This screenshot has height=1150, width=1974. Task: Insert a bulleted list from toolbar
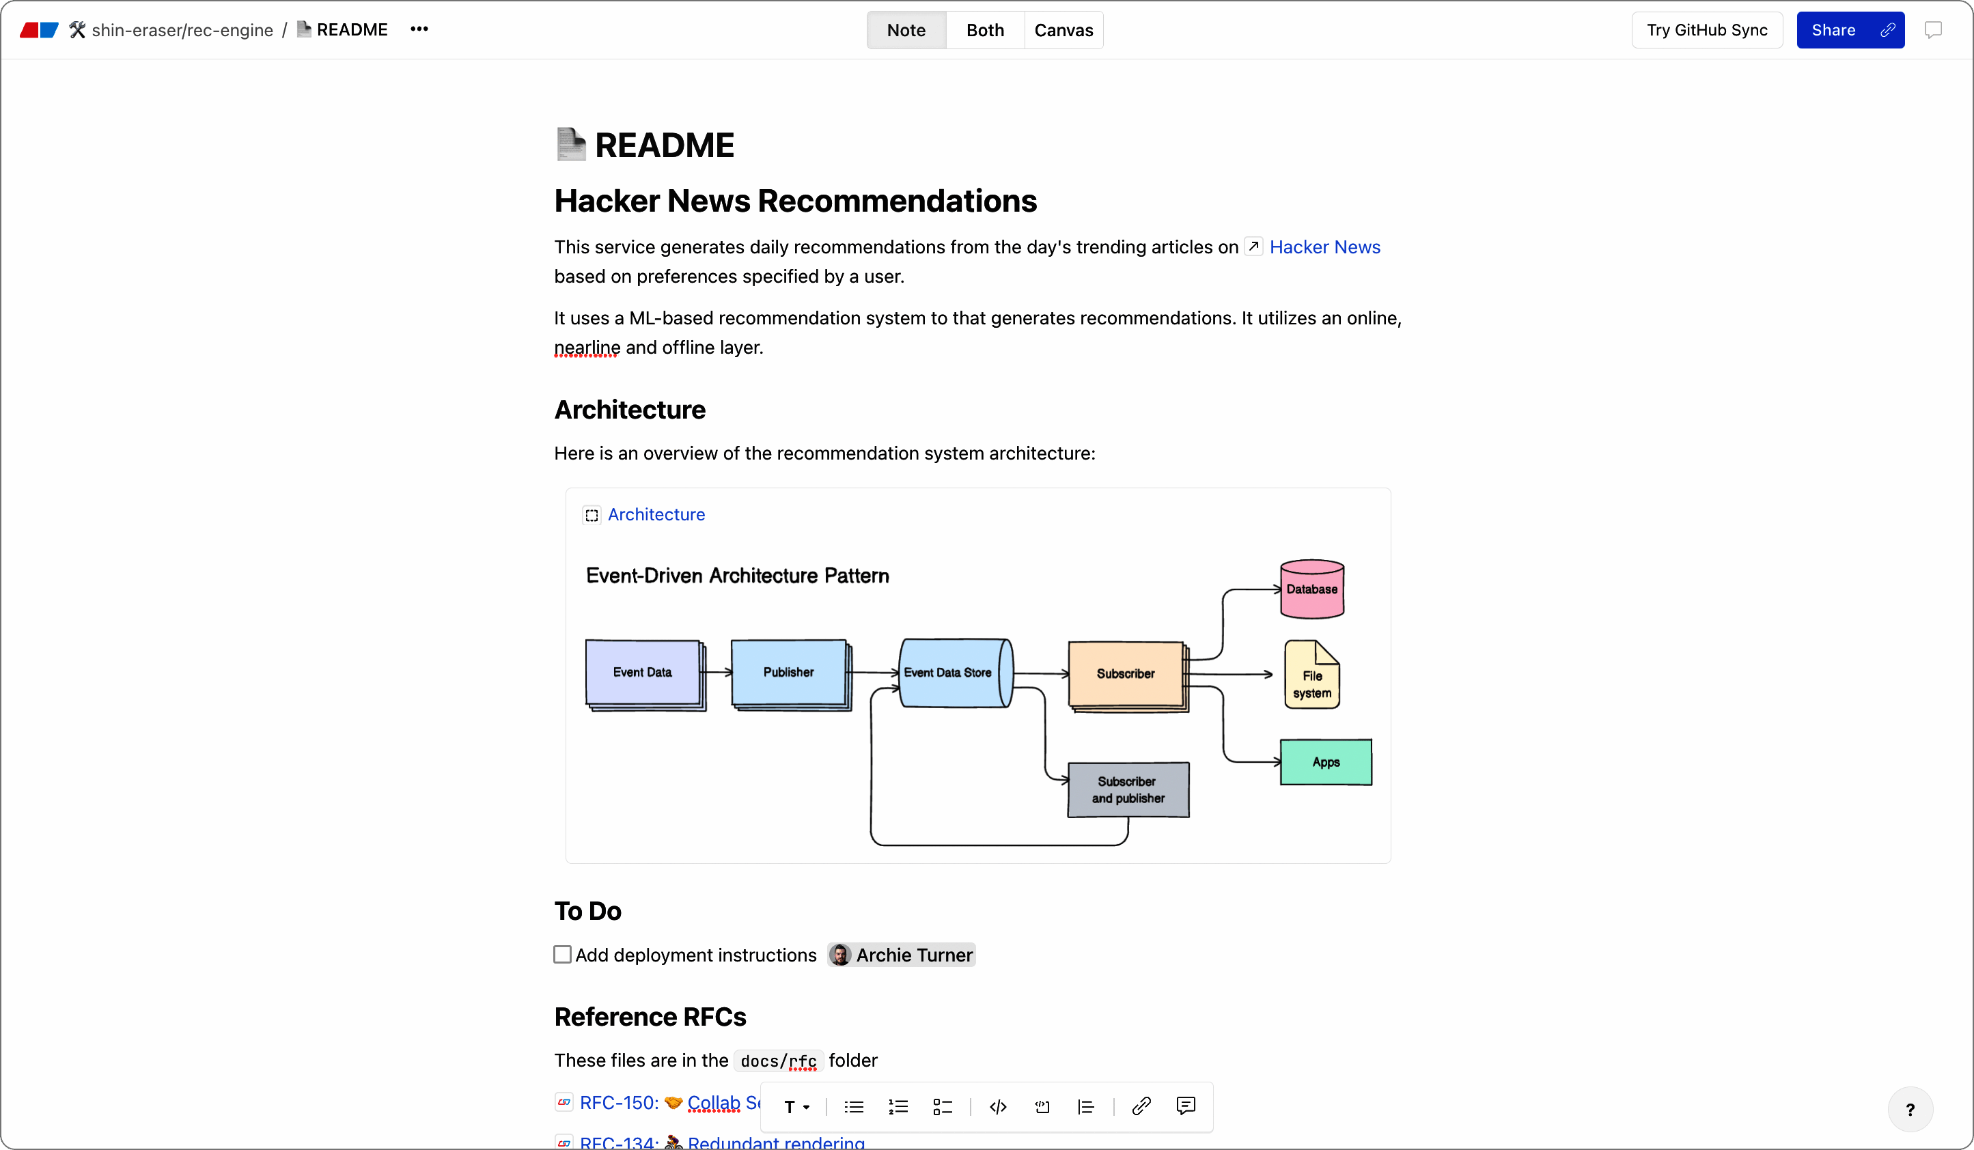[854, 1107]
